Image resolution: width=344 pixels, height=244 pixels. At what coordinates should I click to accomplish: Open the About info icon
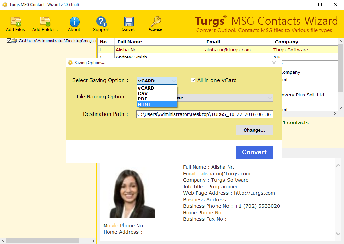coord(74,22)
